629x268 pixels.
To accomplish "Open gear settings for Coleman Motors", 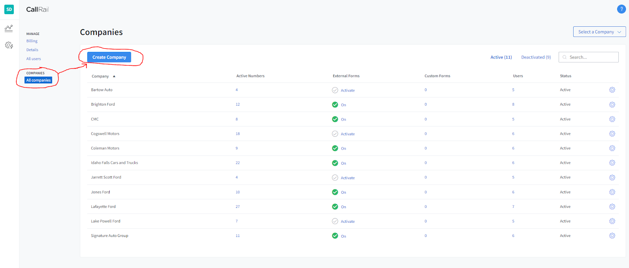I will (x=612, y=148).
